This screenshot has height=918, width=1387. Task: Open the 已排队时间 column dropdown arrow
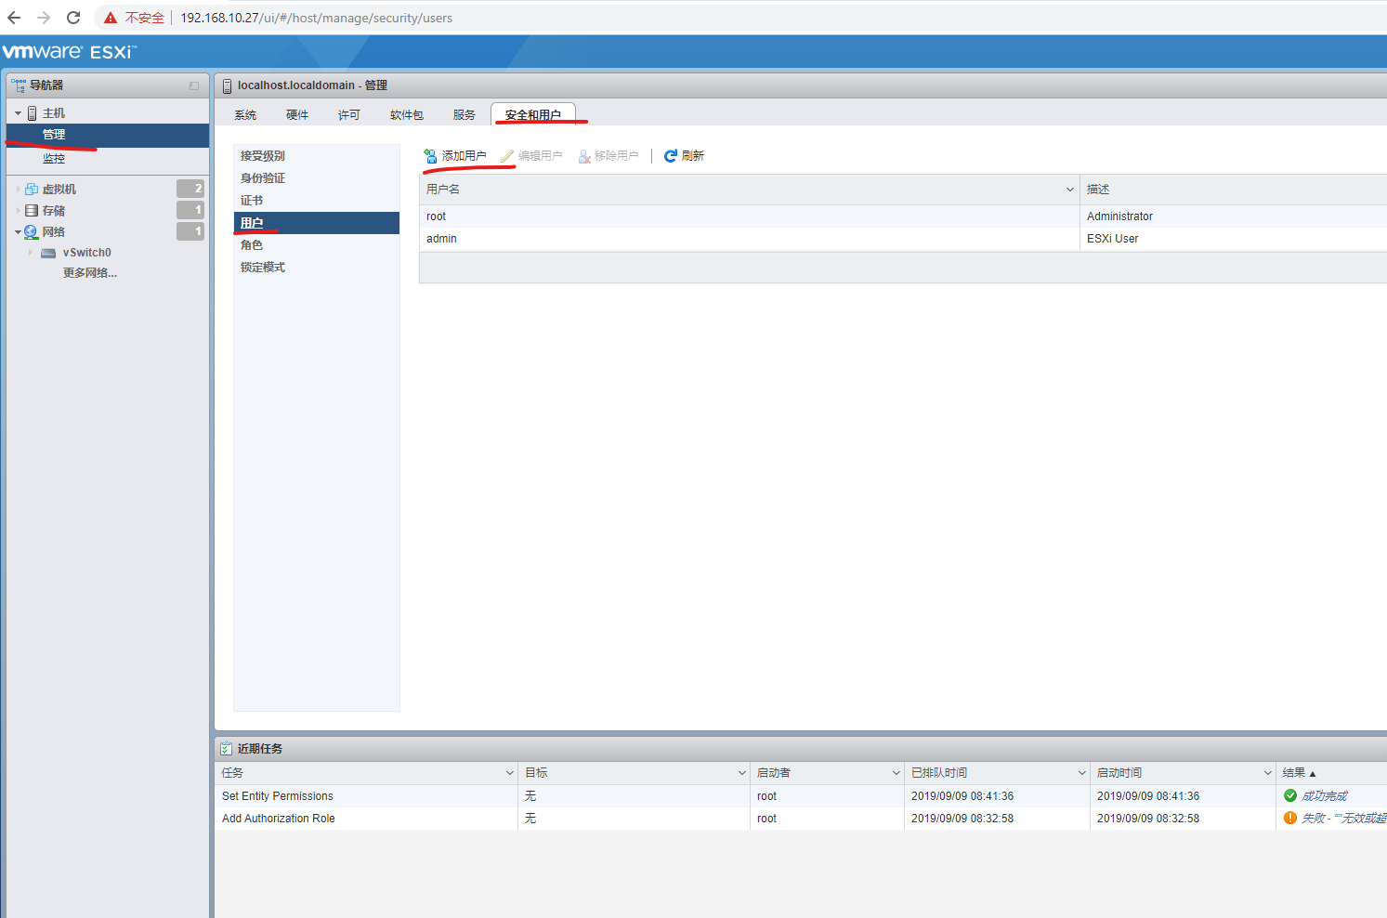coord(1081,773)
